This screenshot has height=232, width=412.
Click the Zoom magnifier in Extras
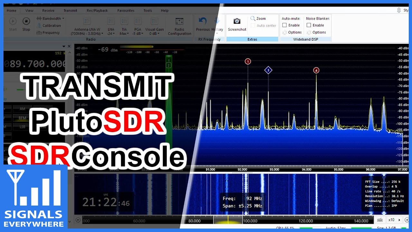coord(253,19)
